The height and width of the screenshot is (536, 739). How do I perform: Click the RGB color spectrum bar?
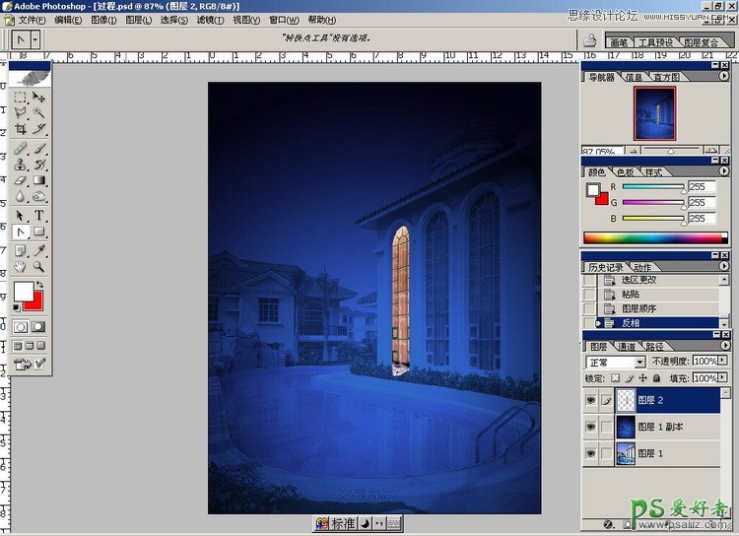click(653, 237)
